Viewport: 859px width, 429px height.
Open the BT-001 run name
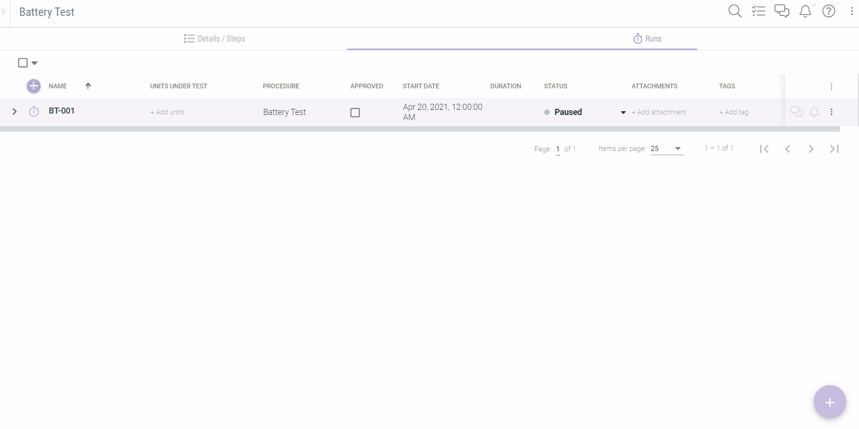point(62,111)
